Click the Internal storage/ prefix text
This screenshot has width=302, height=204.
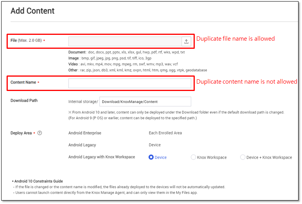(x=83, y=101)
